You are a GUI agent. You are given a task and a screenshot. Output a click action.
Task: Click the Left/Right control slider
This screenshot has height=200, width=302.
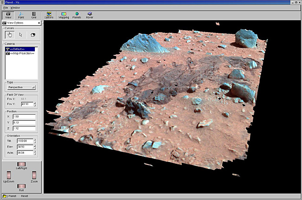(x=21, y=164)
